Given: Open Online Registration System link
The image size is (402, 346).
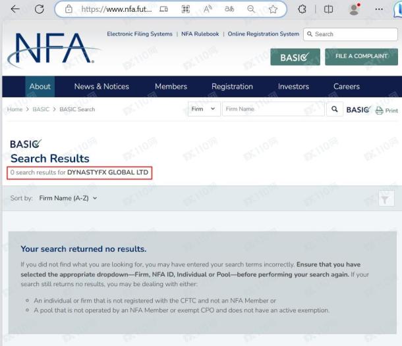Looking at the screenshot, I should [x=264, y=34].
